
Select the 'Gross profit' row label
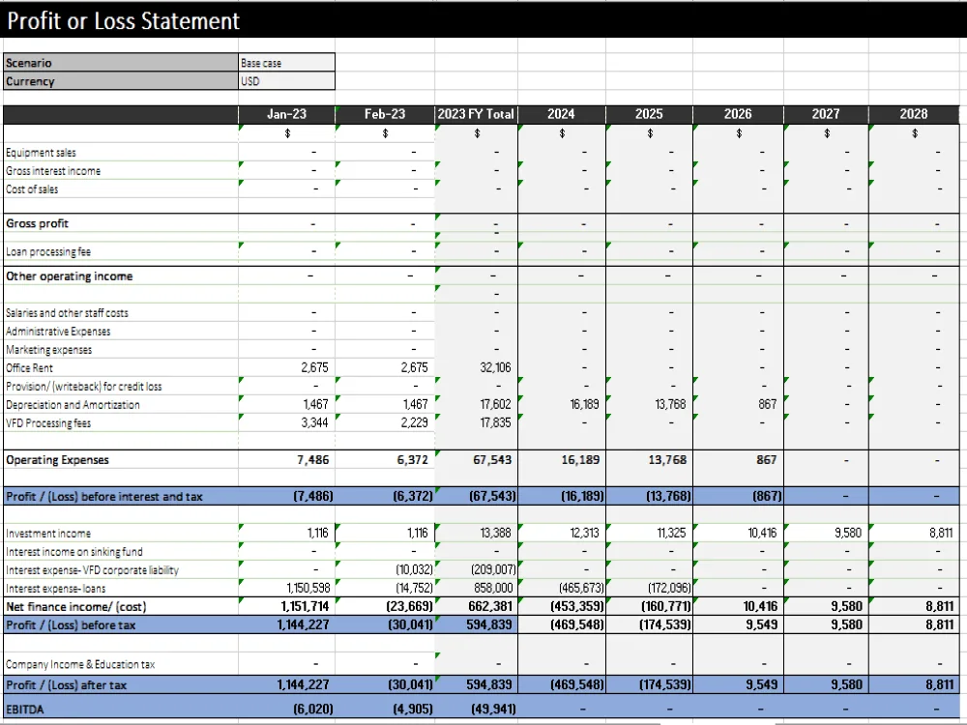click(37, 223)
